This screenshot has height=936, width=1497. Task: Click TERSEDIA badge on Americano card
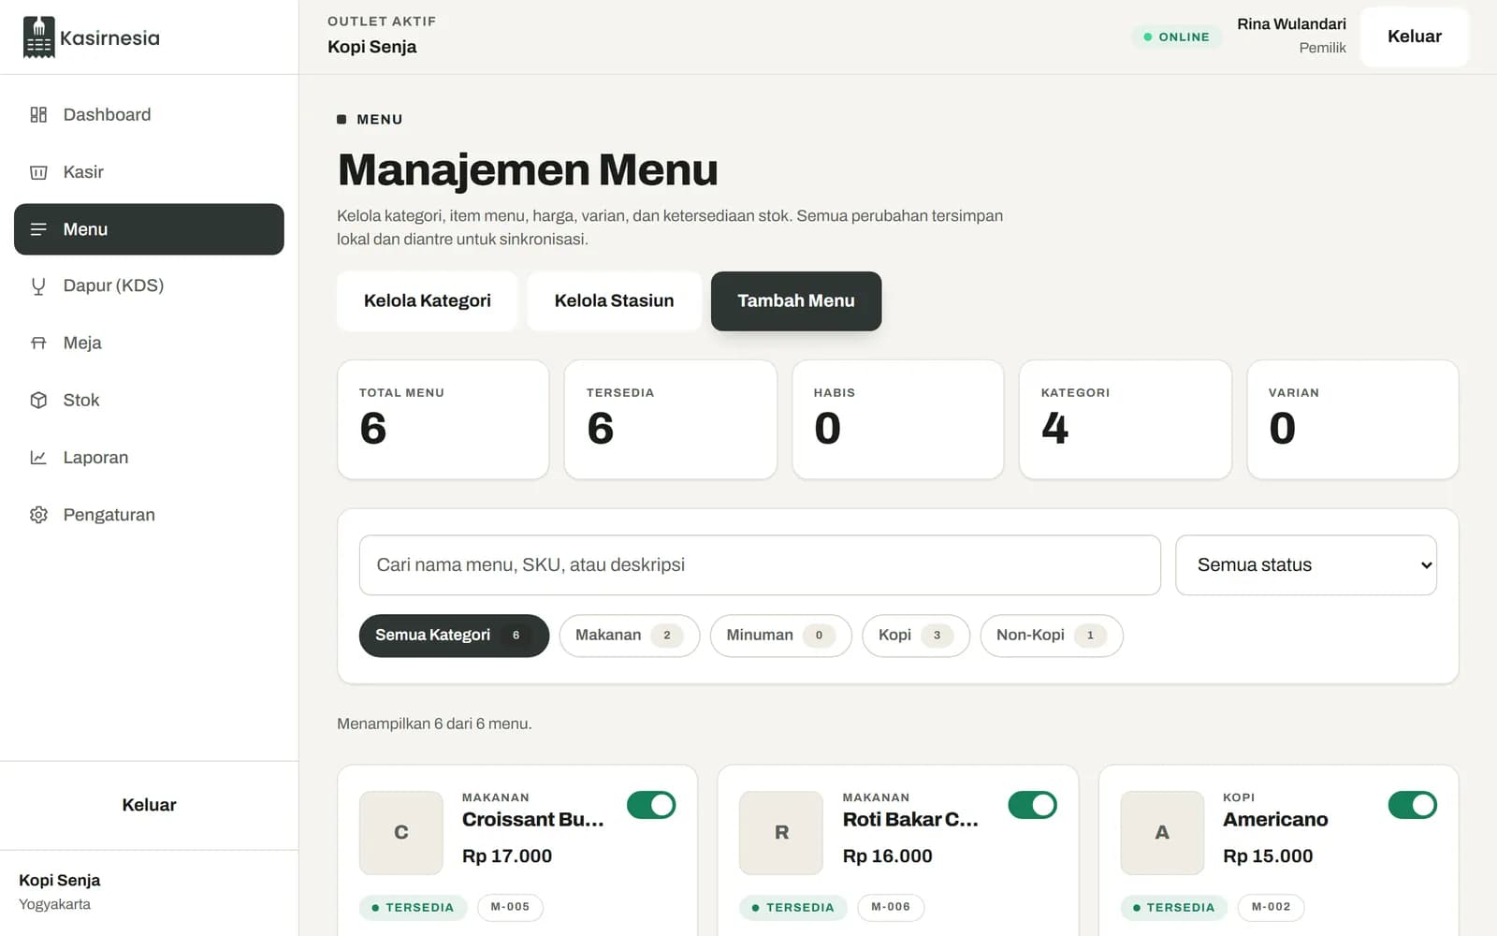(x=1173, y=907)
